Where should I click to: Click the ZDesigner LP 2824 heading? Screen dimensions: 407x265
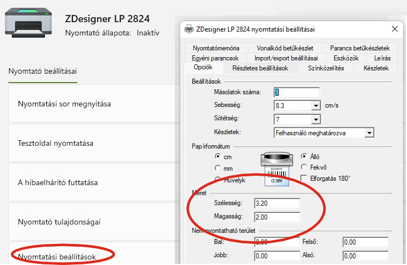click(107, 19)
